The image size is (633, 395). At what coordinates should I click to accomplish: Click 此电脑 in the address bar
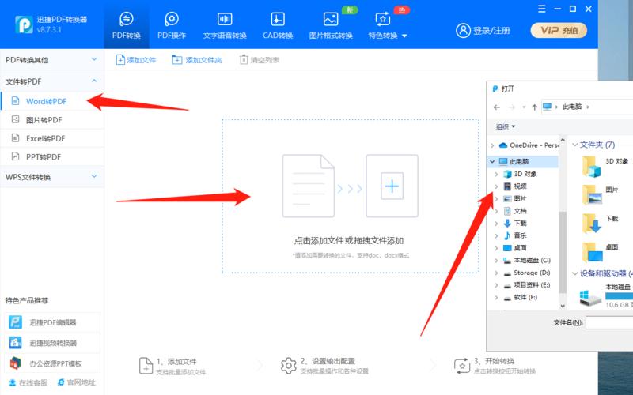coord(572,107)
